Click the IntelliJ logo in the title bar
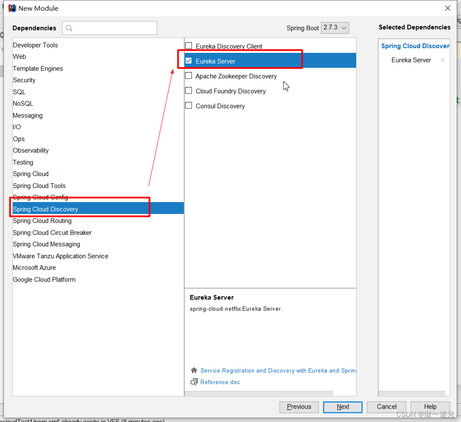The width and height of the screenshot is (461, 422). pyautogui.click(x=12, y=8)
